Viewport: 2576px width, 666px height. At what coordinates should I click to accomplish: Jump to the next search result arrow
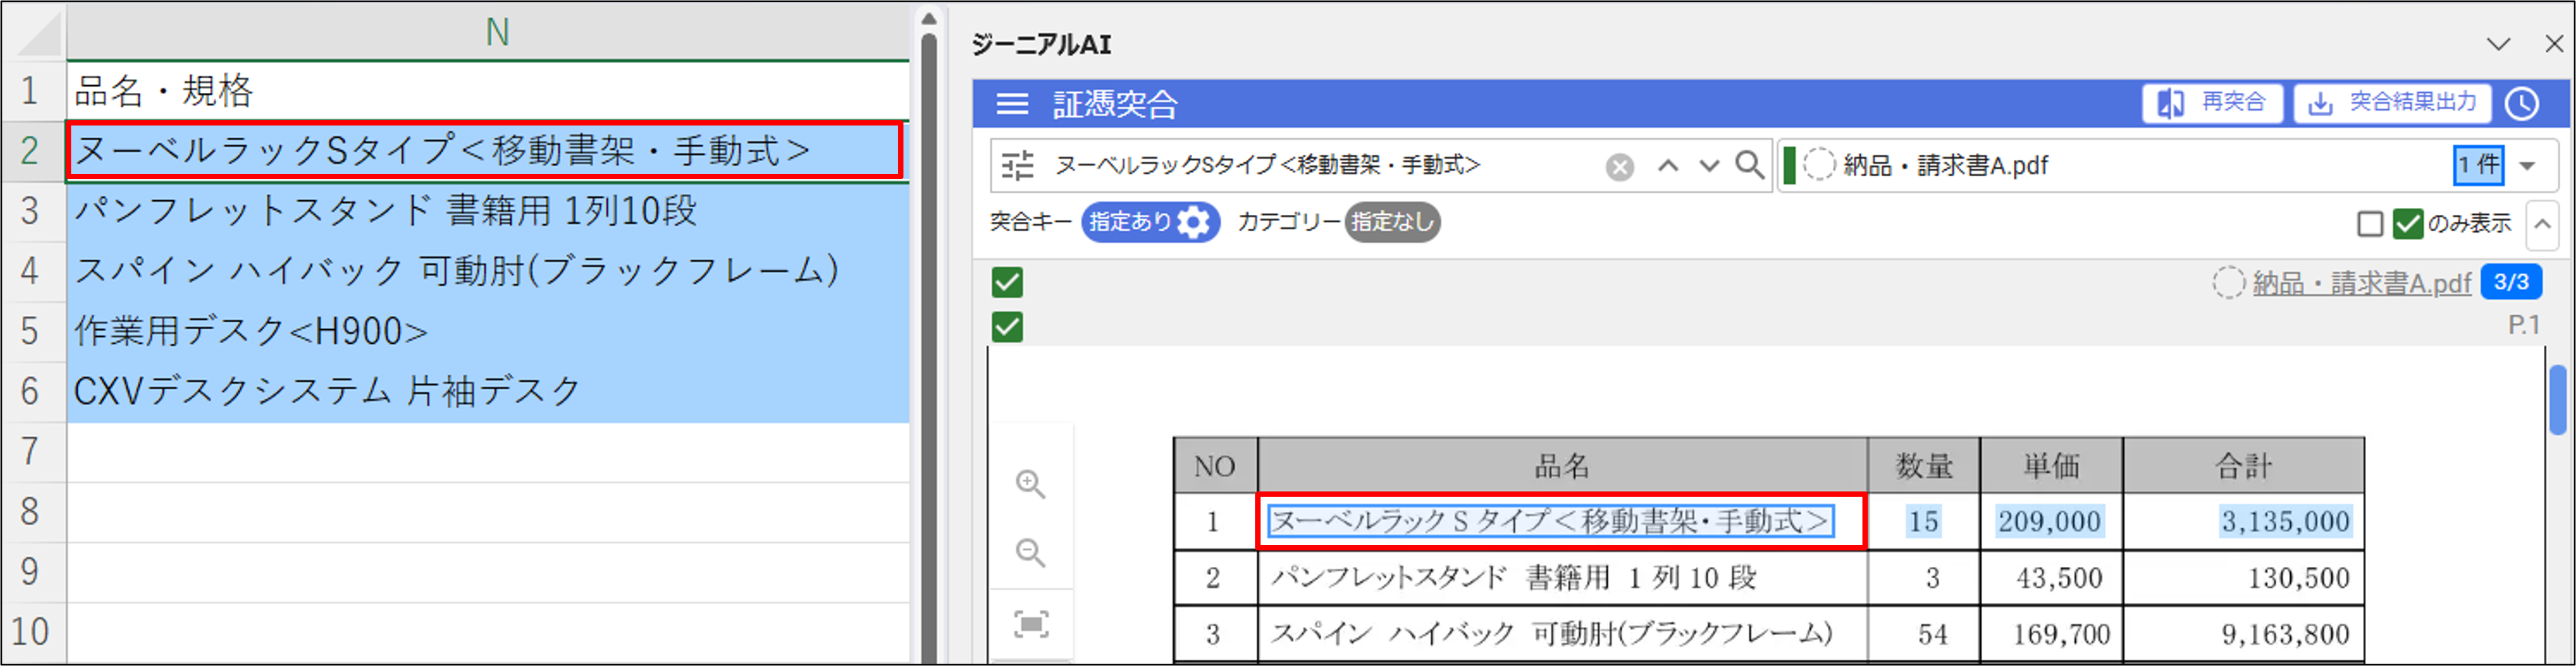(x=1709, y=166)
